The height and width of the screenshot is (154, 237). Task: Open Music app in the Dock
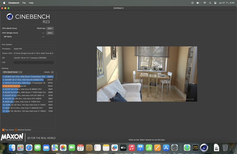[x=132, y=148]
